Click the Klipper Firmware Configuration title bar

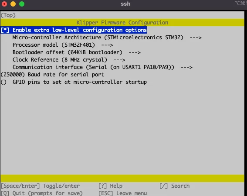point(122,23)
